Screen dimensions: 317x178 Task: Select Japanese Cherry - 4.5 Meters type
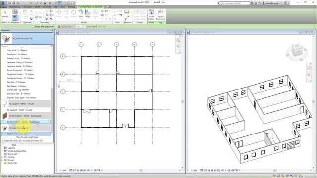[20, 63]
